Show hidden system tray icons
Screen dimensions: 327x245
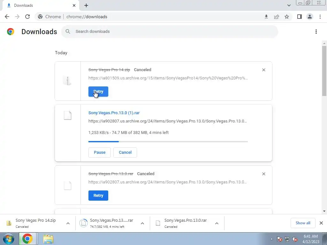tap(271, 239)
